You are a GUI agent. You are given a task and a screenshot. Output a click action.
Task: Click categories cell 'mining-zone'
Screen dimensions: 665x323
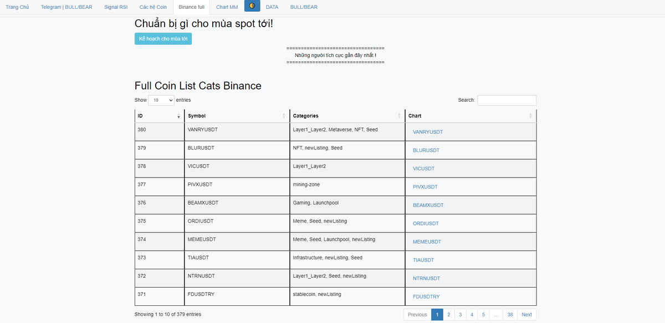tap(347, 187)
